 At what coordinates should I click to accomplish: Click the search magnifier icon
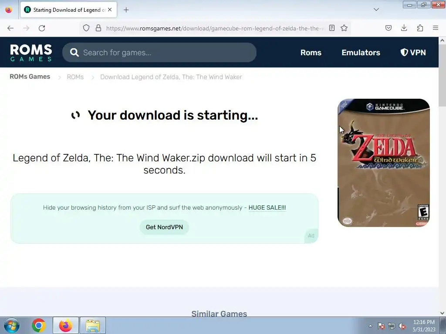point(74,53)
